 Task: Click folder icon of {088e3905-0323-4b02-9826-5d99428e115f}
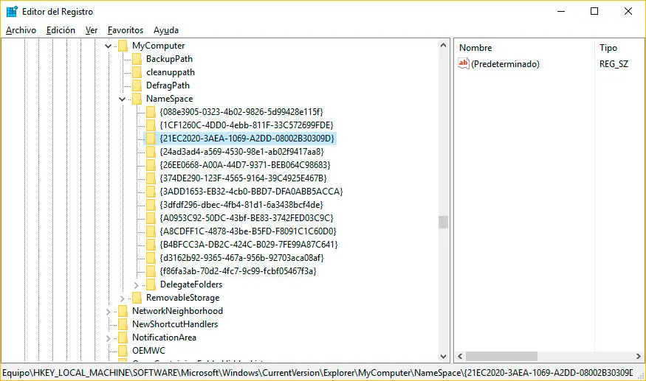(151, 112)
